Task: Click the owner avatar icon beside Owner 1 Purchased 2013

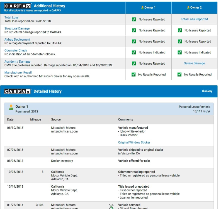Action: (11, 107)
